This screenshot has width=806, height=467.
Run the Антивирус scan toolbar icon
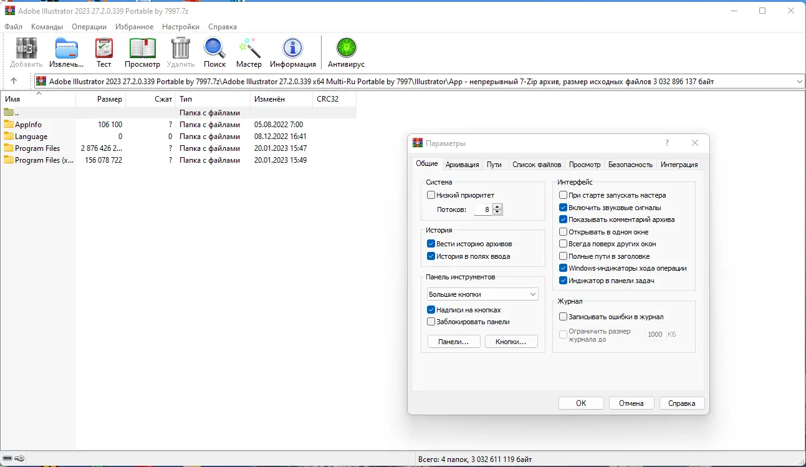[346, 47]
